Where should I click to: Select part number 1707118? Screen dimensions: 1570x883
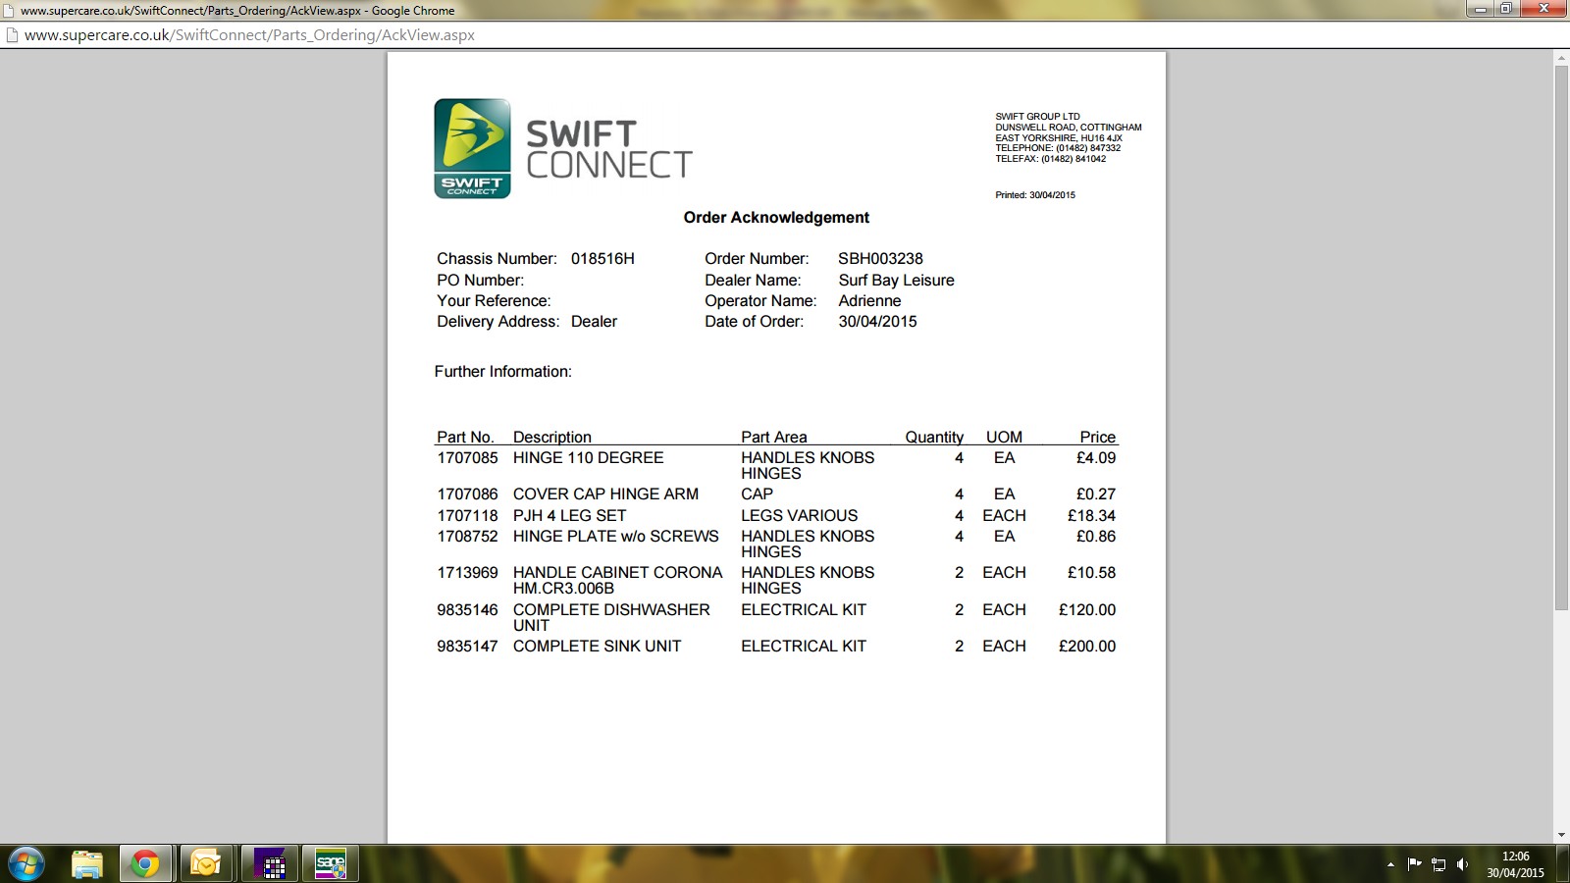point(467,516)
